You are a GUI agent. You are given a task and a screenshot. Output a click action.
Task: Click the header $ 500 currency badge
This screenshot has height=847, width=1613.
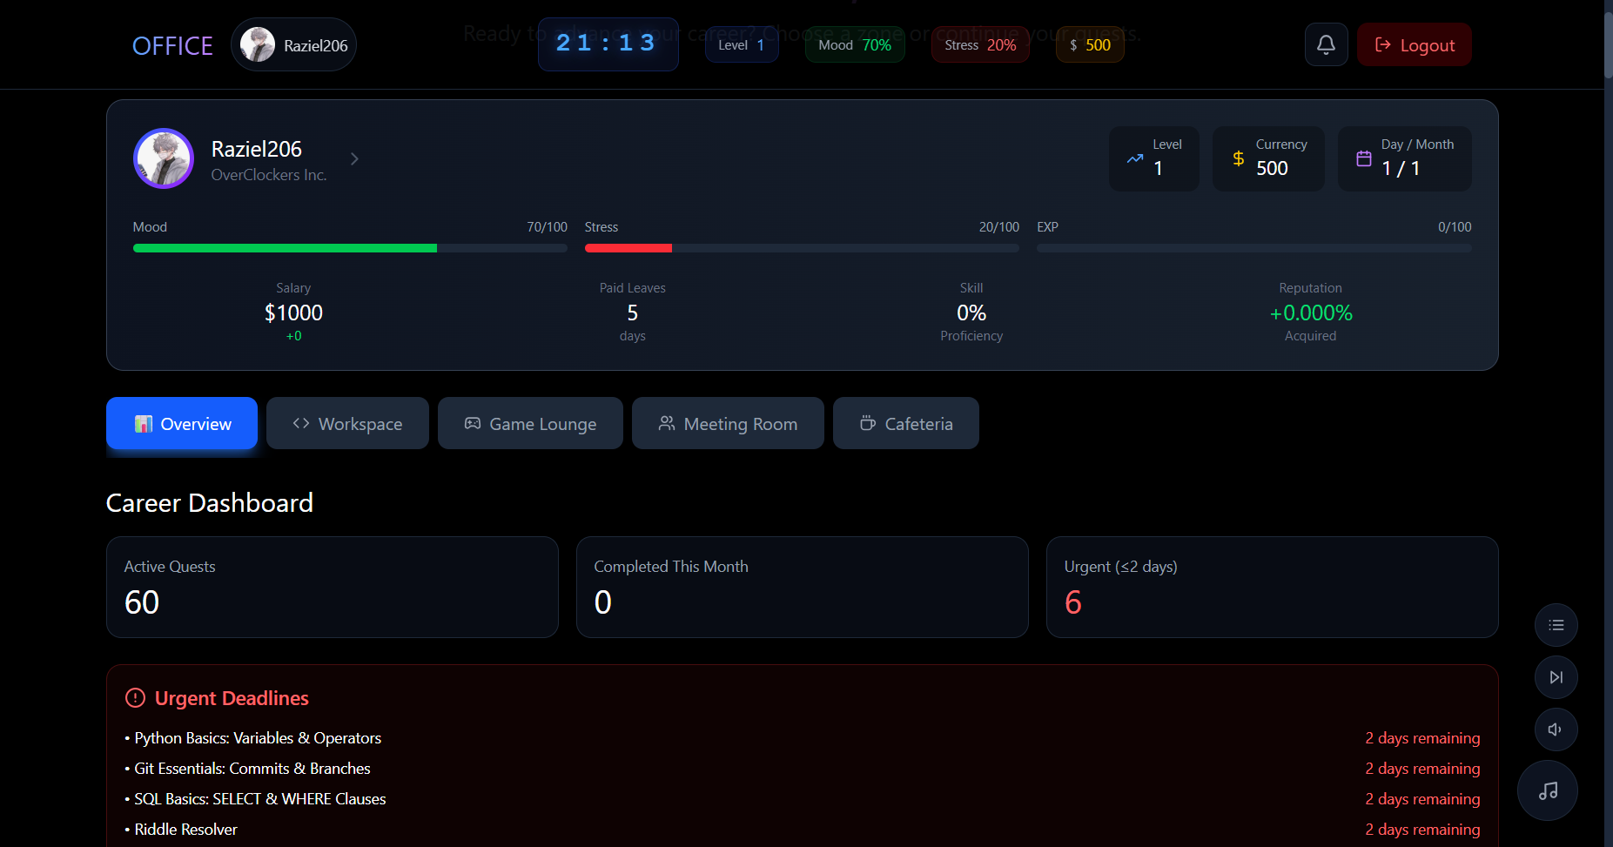(1090, 44)
